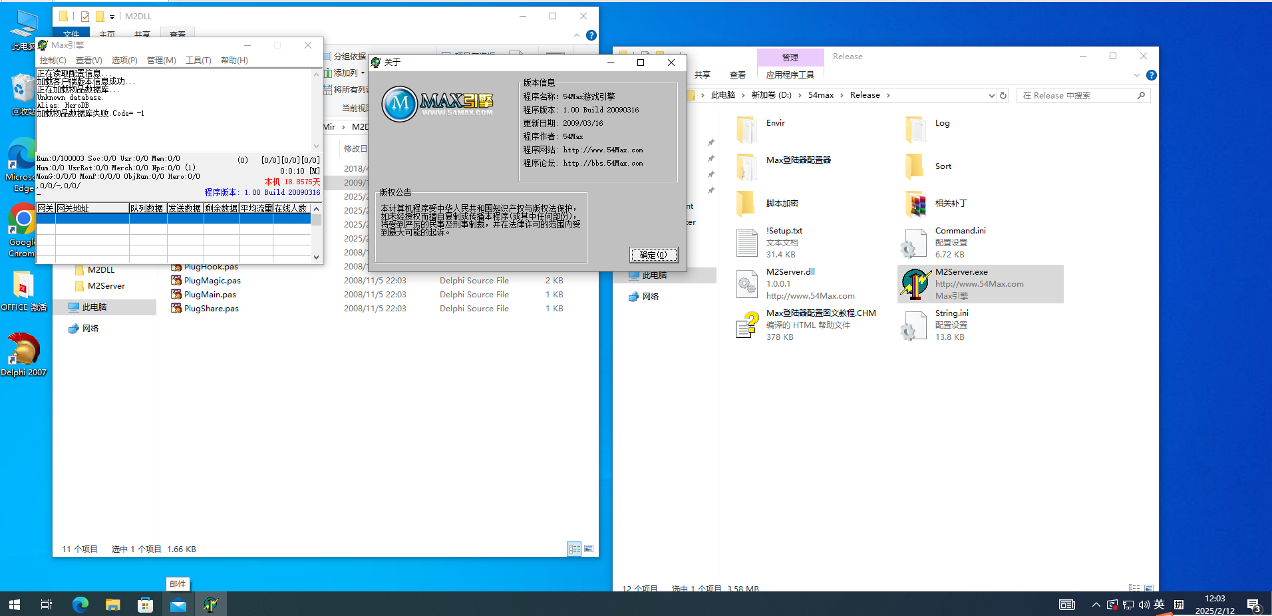Open the notification center on taskbar
This screenshot has width=1272, height=616.
click(x=1254, y=605)
